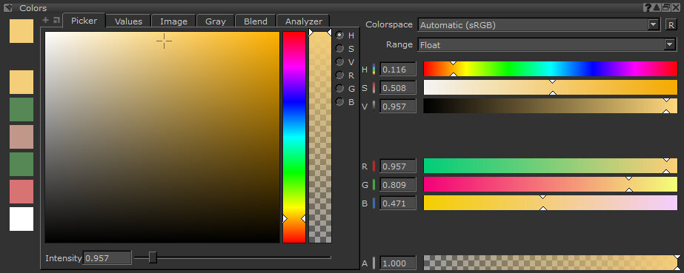Select the S radio button
Viewport: 684px width, 273px height.
click(340, 49)
